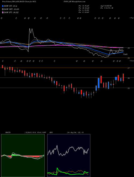
Task: Select the 'DOW PT: 16.32' legend label
Action: 11,12
